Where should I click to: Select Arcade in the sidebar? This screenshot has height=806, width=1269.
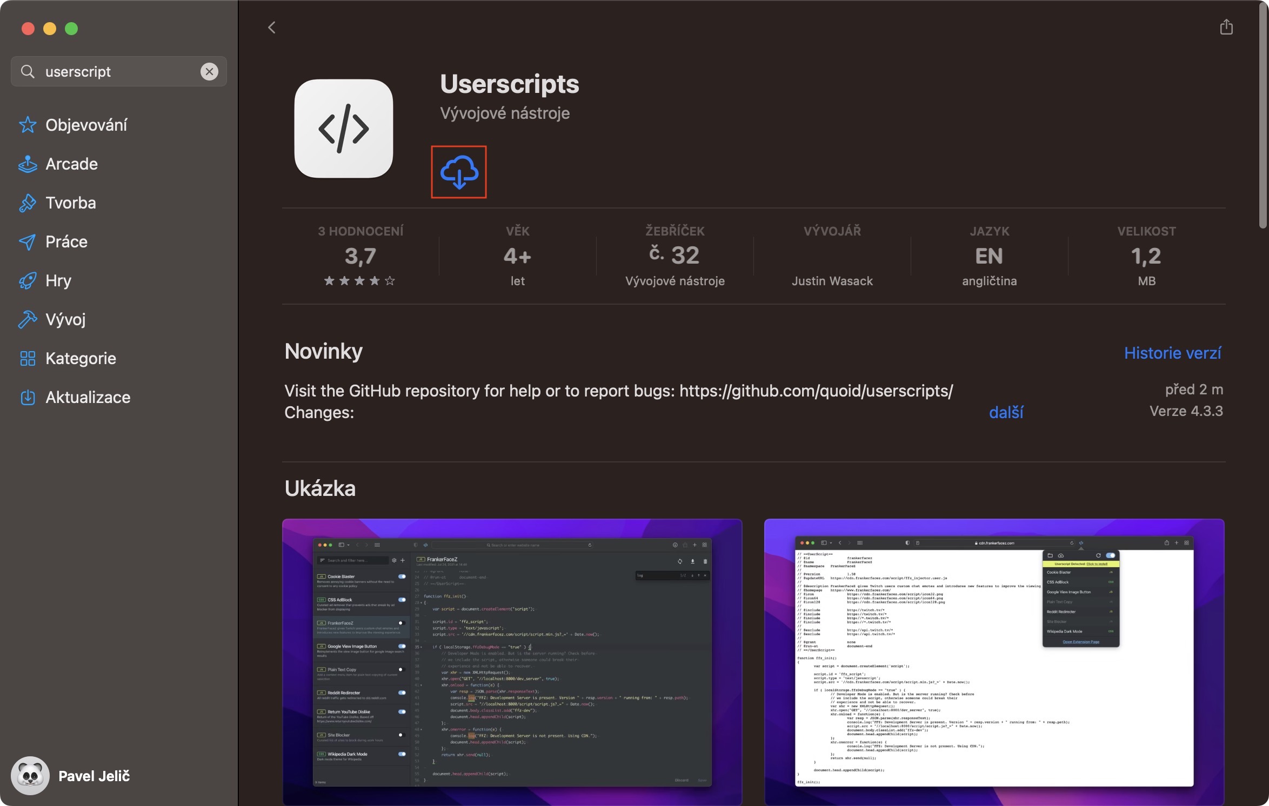(x=71, y=164)
